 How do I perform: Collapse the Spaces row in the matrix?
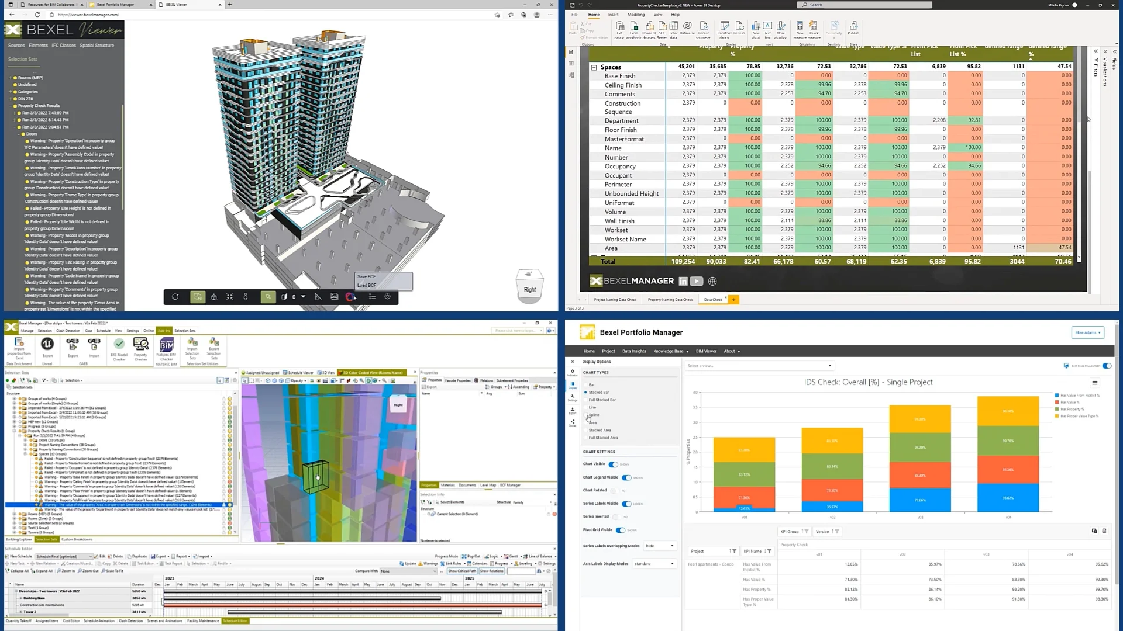pos(594,67)
